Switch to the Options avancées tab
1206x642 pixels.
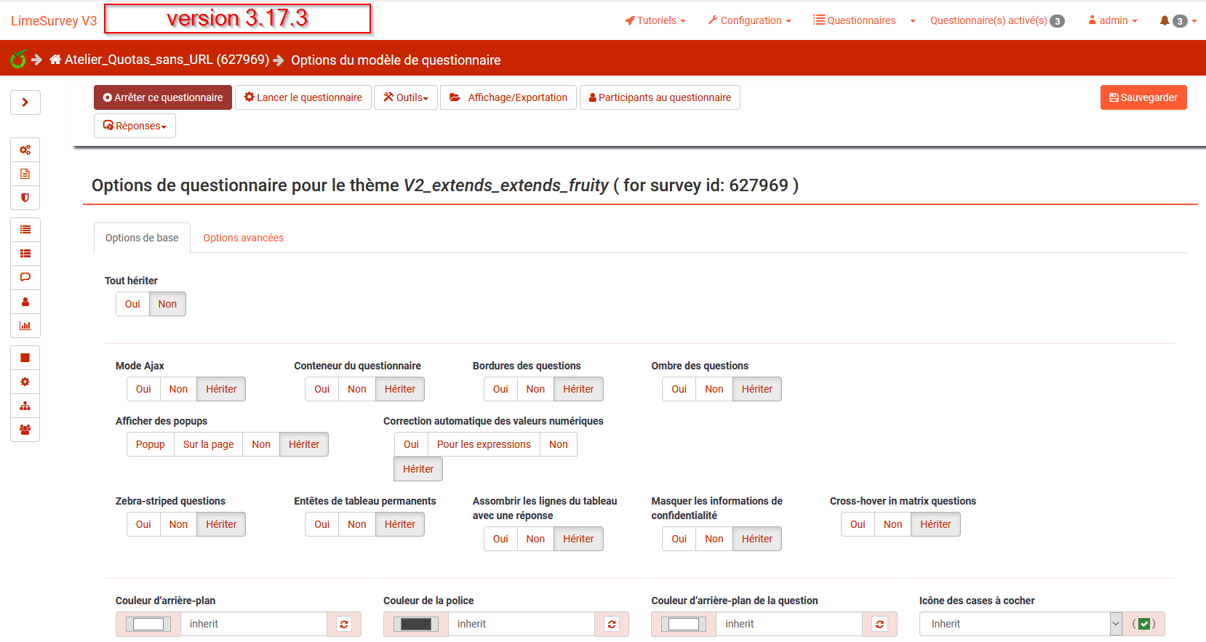243,238
